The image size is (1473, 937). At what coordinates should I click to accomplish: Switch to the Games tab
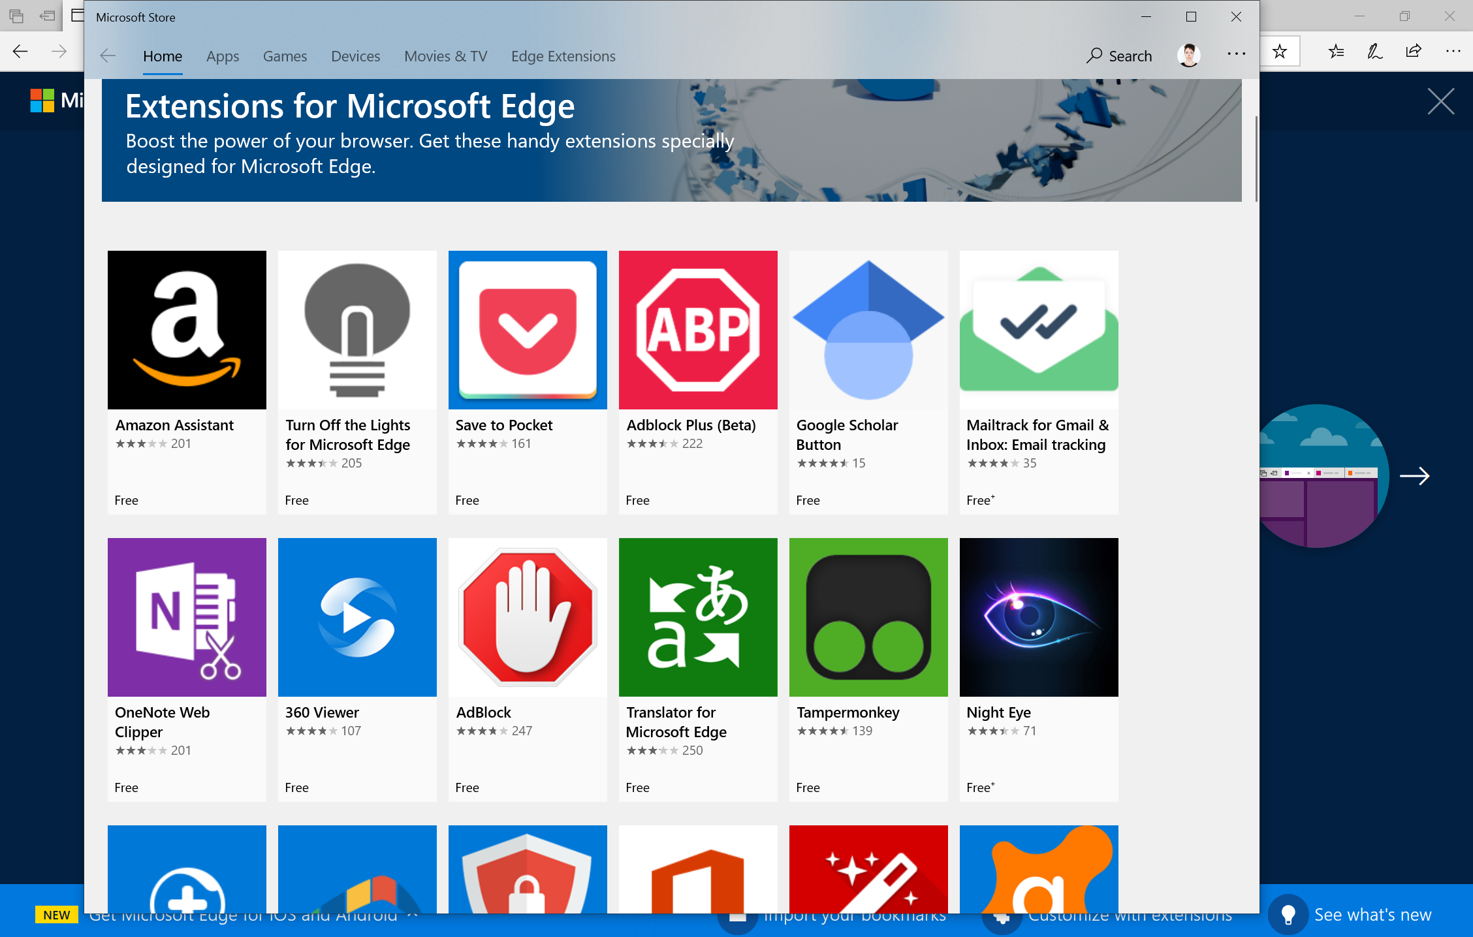pyautogui.click(x=283, y=56)
